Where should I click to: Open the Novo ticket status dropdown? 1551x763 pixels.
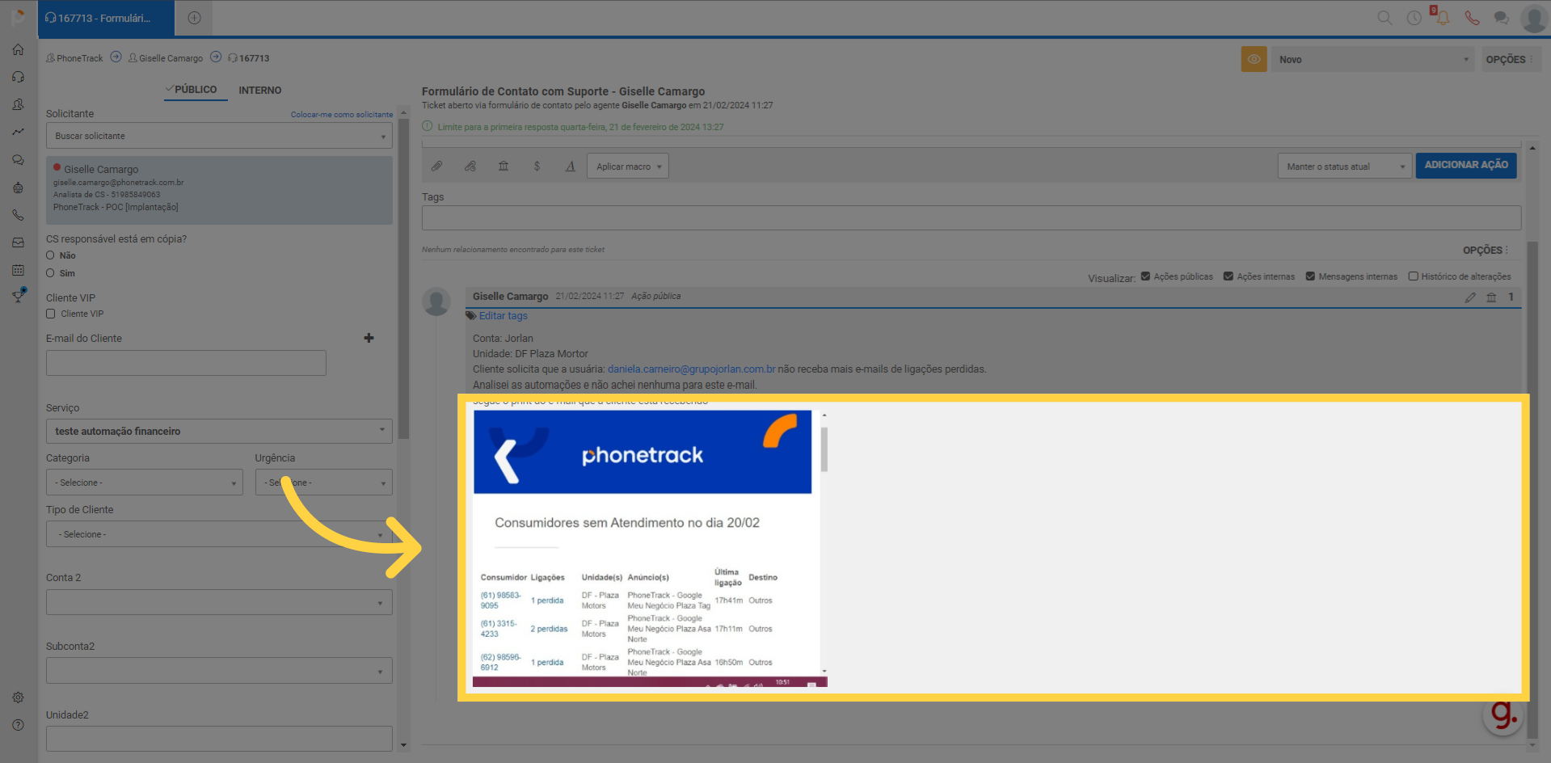1373,59
